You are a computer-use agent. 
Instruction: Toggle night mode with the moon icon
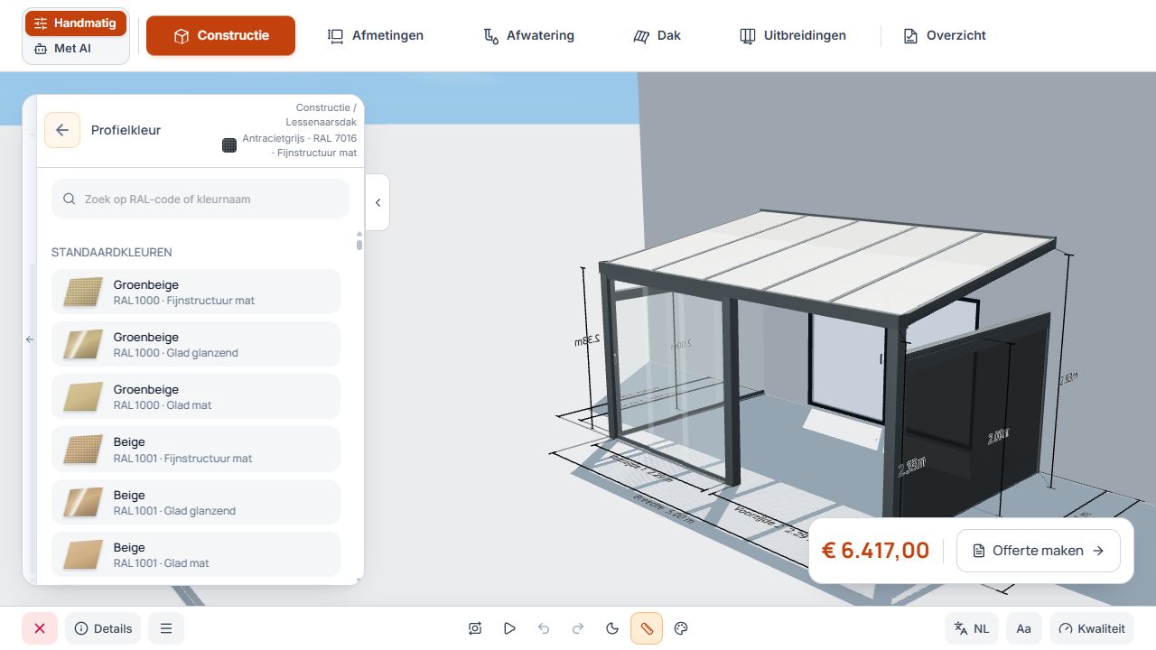click(x=612, y=628)
